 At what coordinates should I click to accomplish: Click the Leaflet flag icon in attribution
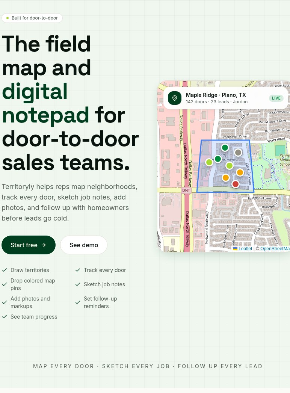pos(235,249)
